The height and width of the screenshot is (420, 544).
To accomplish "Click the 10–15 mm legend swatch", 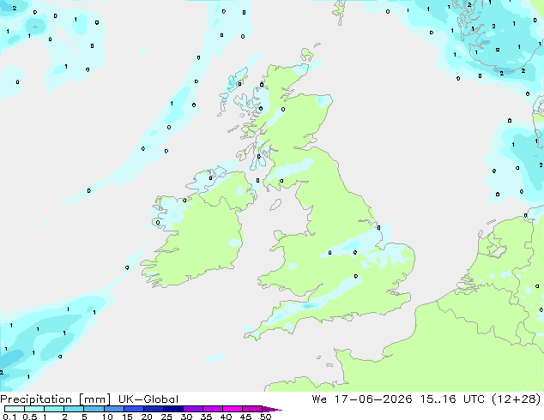I will 114,409.
